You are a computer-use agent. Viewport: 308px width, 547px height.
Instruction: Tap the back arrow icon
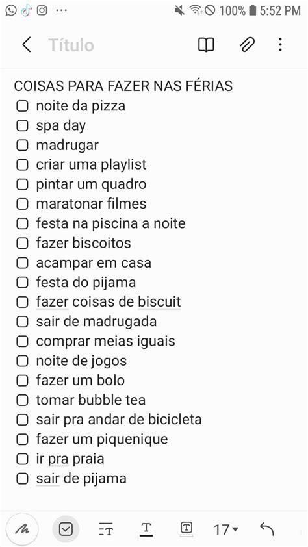point(27,45)
